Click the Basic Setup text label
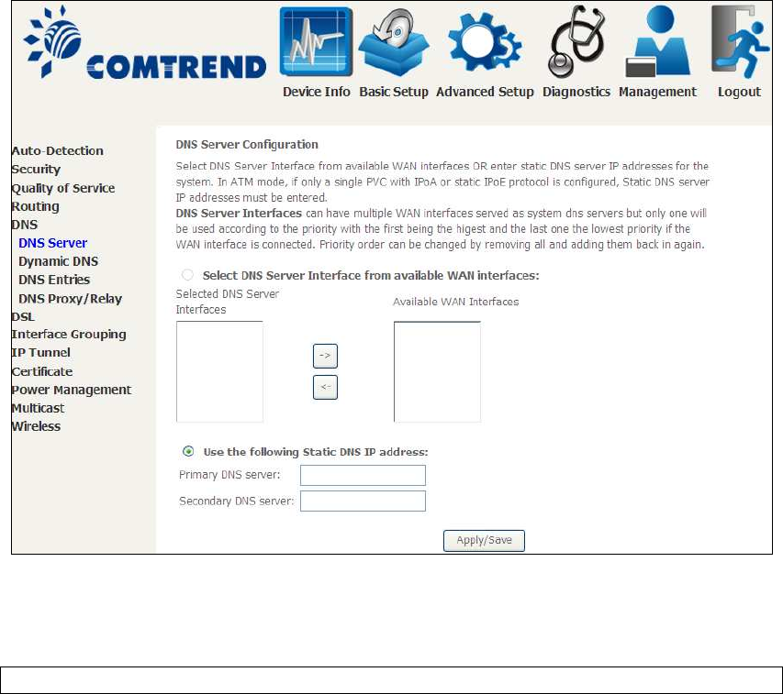Image resolution: width=783 pixels, height=694 pixels. (x=394, y=93)
